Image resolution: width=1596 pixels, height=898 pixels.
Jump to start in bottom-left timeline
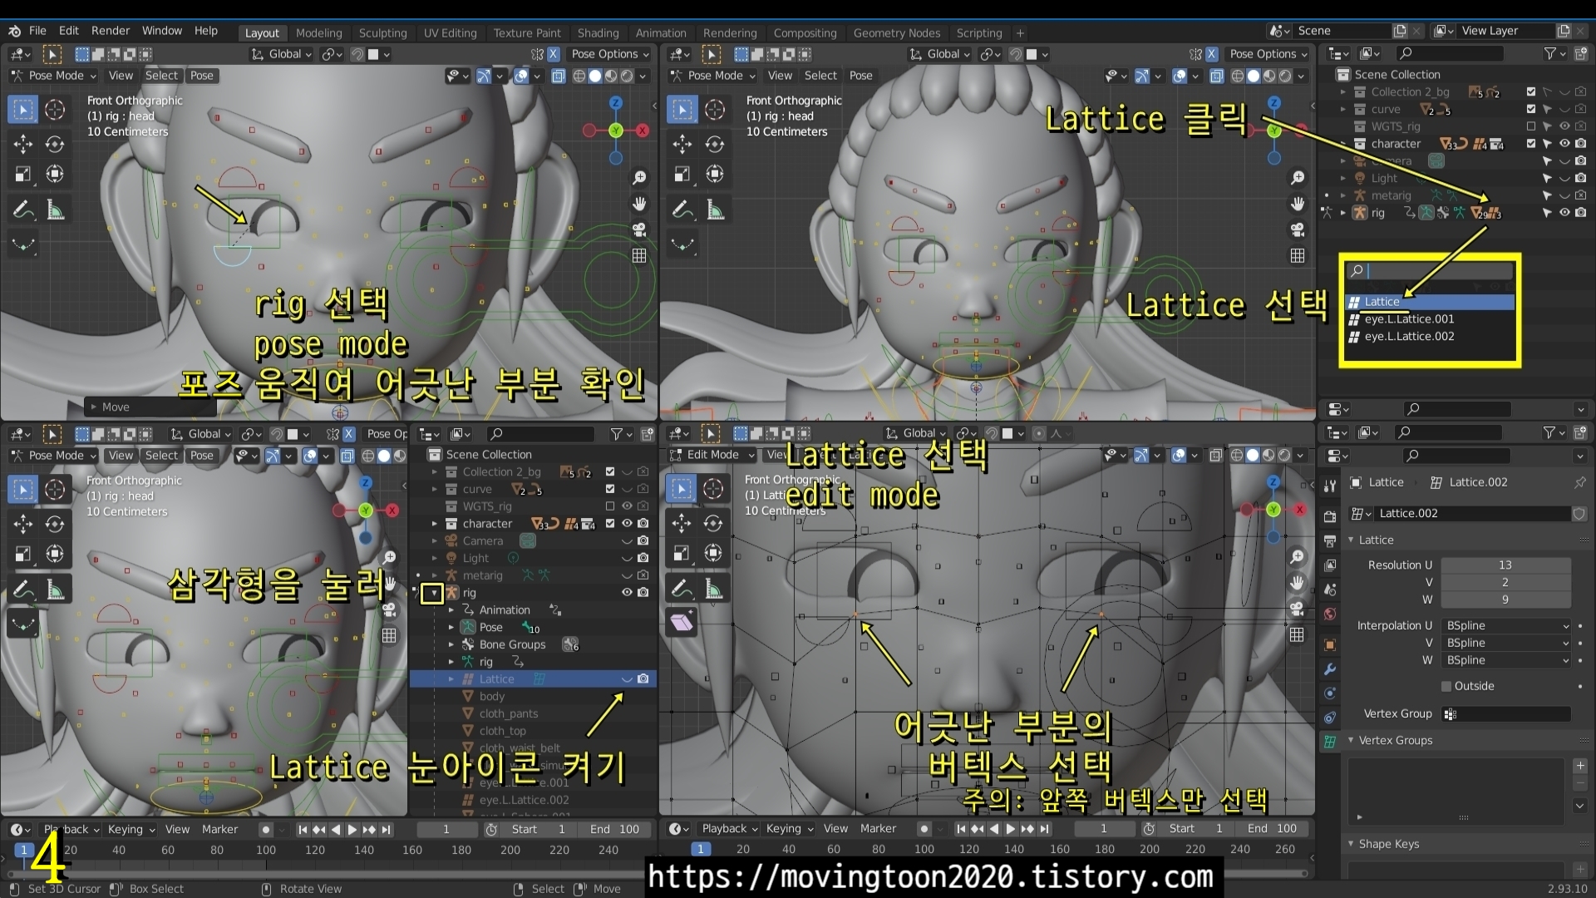coord(303,830)
